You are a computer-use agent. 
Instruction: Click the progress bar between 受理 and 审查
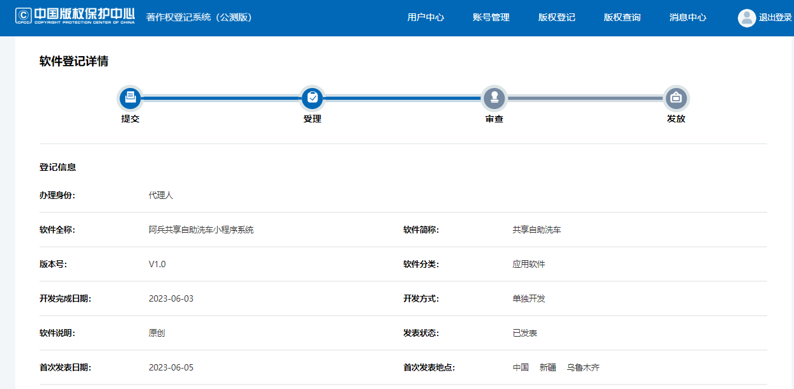click(402, 99)
